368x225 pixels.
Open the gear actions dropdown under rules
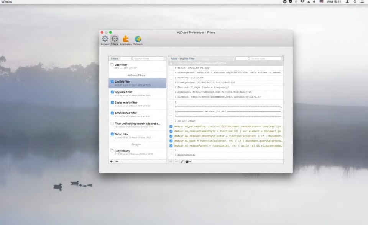coord(188,162)
